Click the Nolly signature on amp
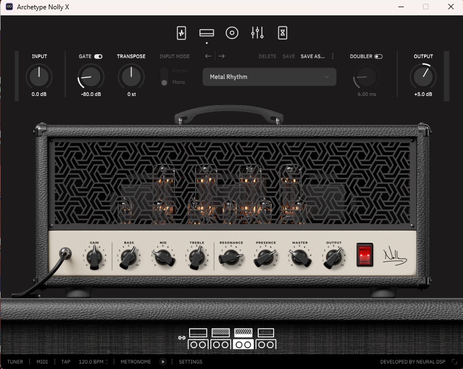The width and height of the screenshot is (463, 369). 395,256
